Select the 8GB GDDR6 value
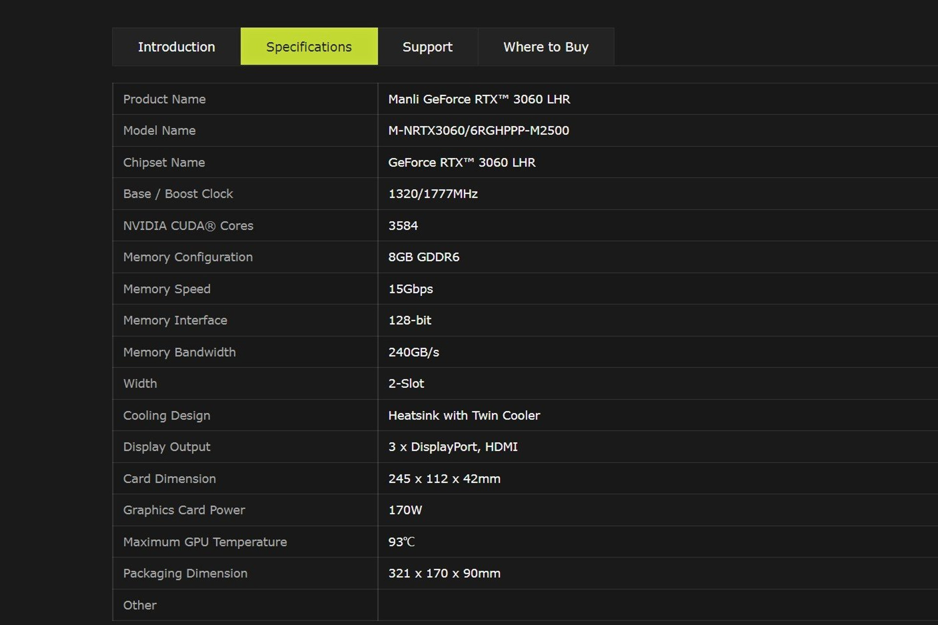 tap(424, 257)
